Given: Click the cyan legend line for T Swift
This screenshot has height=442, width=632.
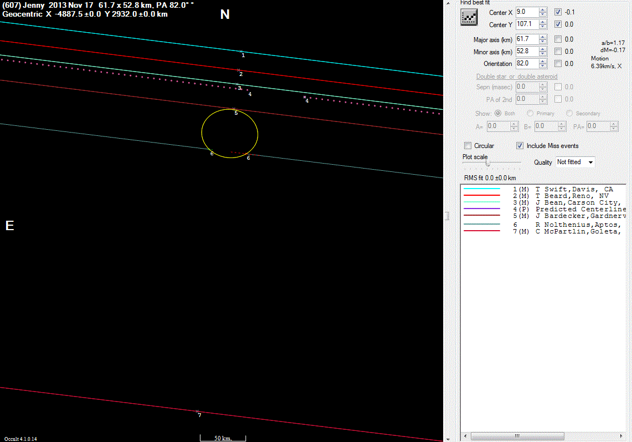Looking at the screenshot, I should click(x=482, y=189).
